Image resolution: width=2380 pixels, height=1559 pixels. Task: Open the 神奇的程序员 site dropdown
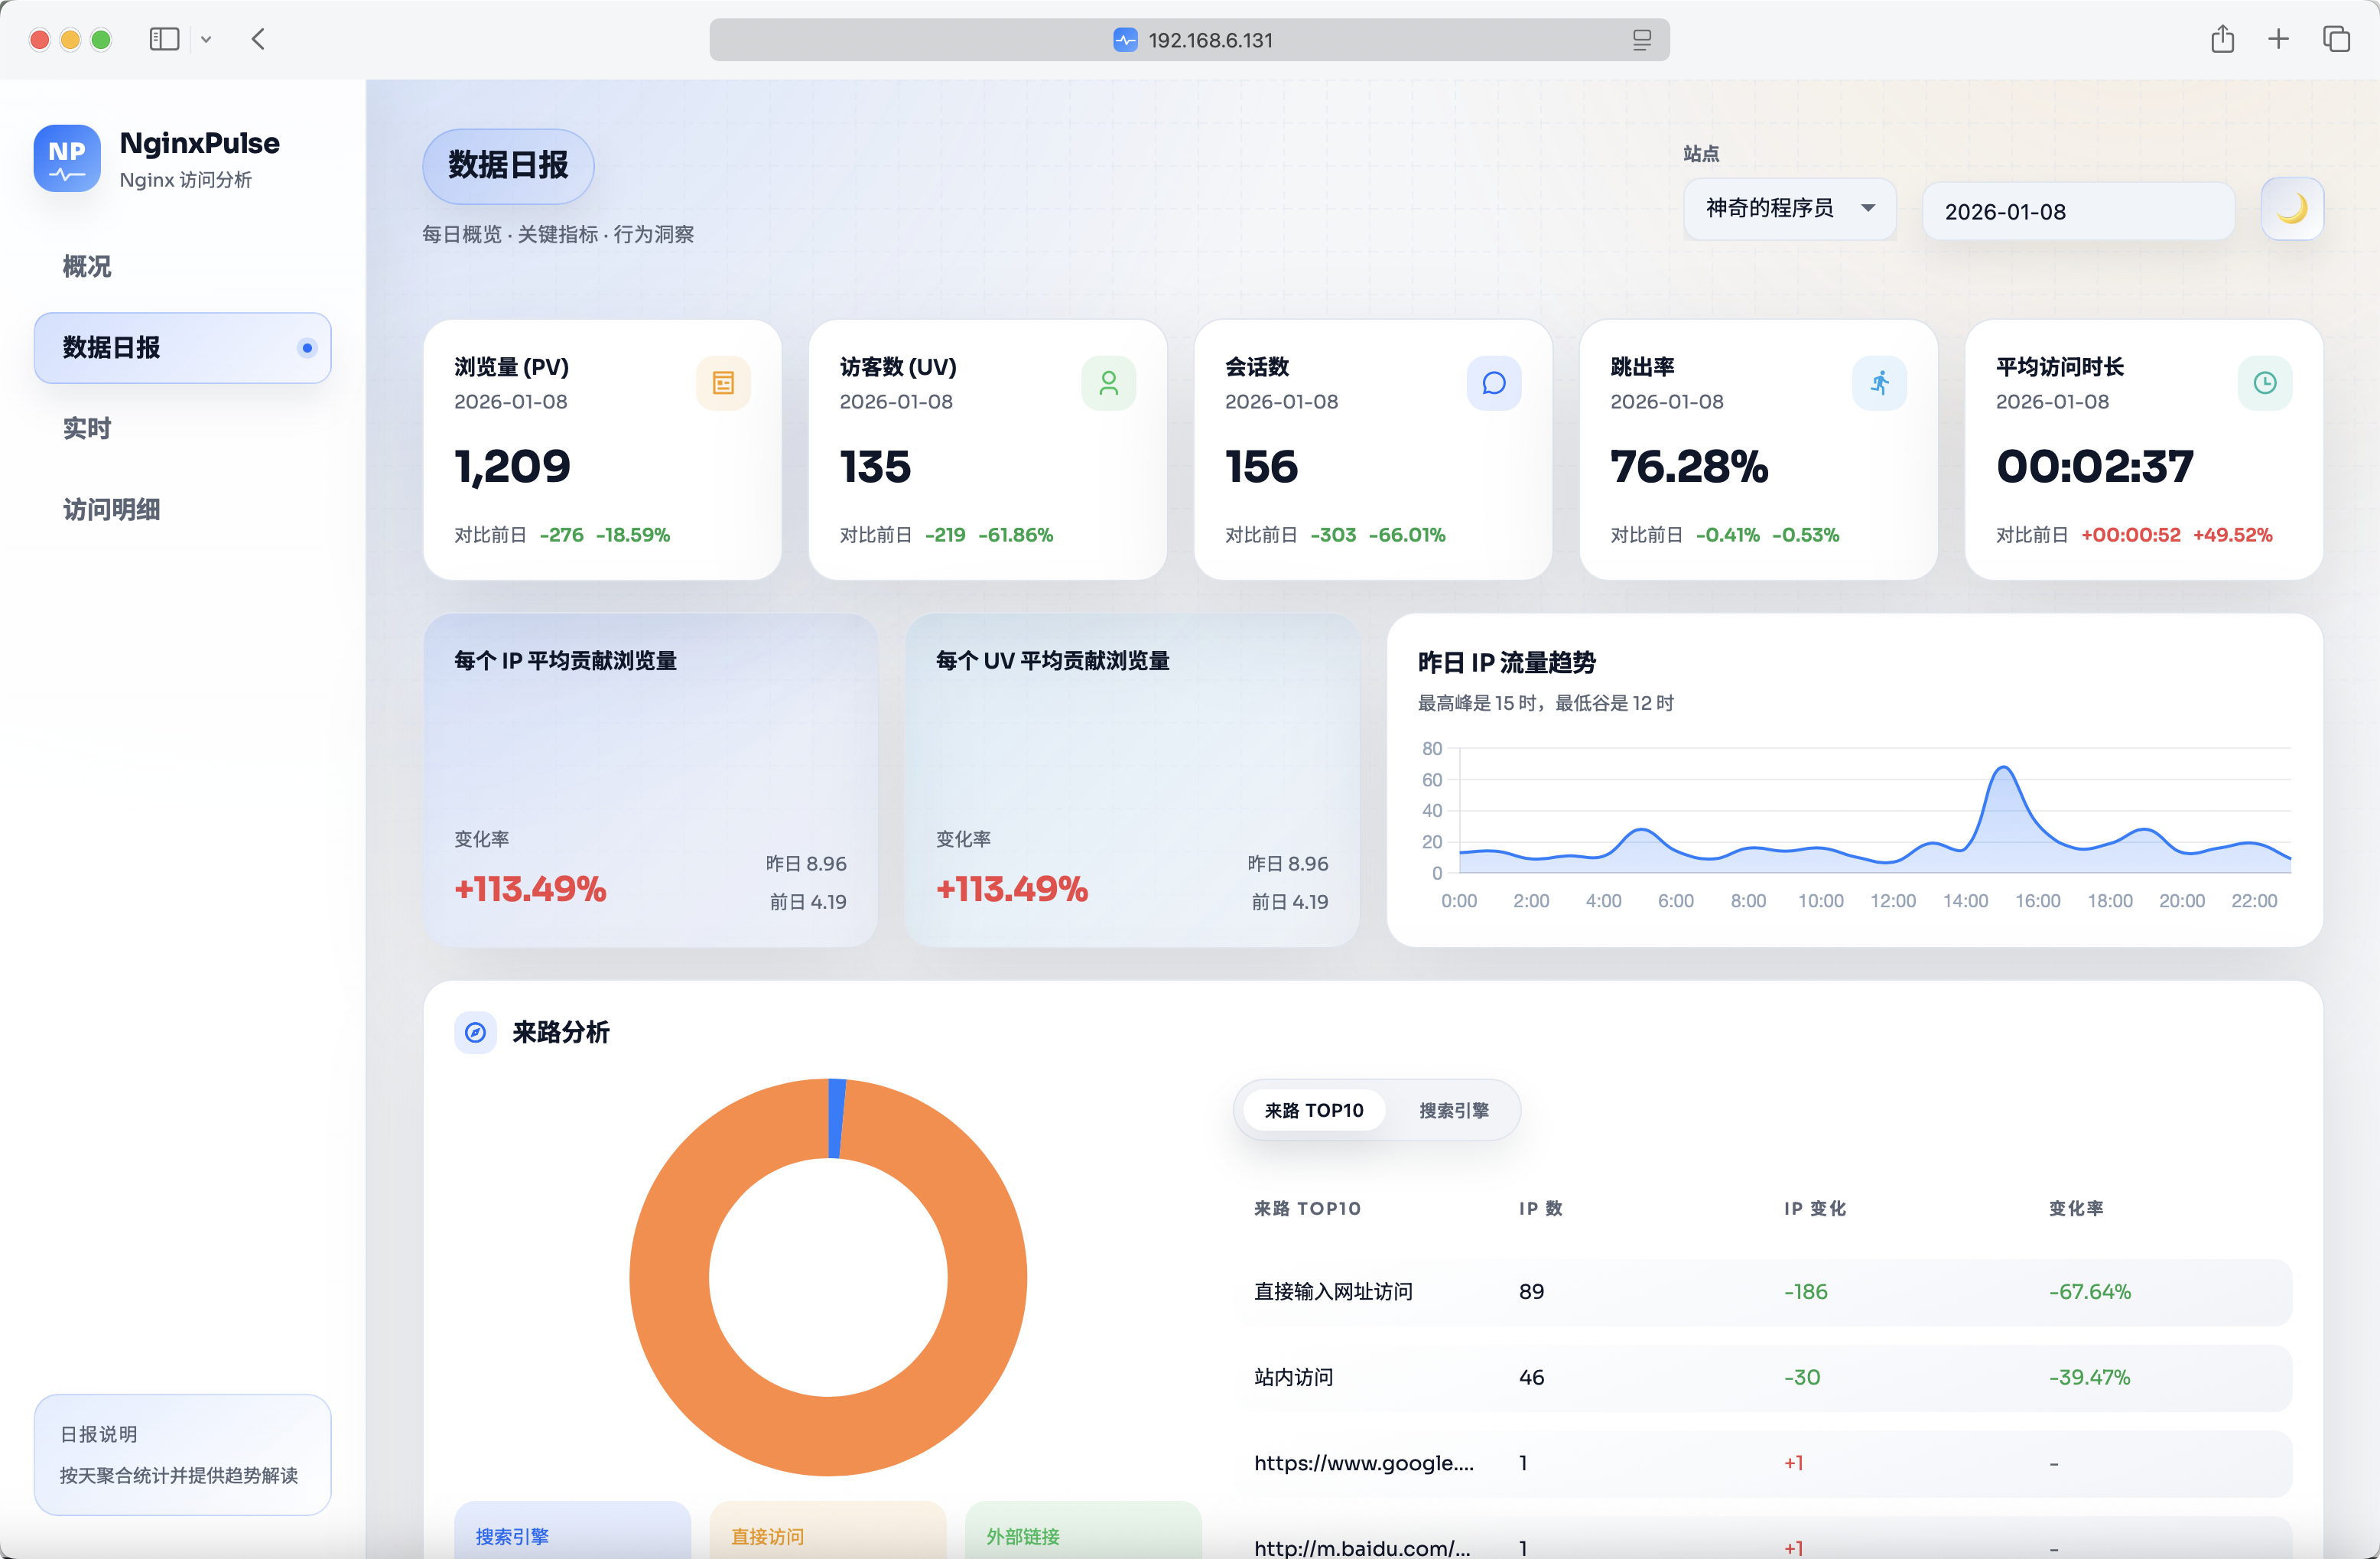pos(1789,209)
